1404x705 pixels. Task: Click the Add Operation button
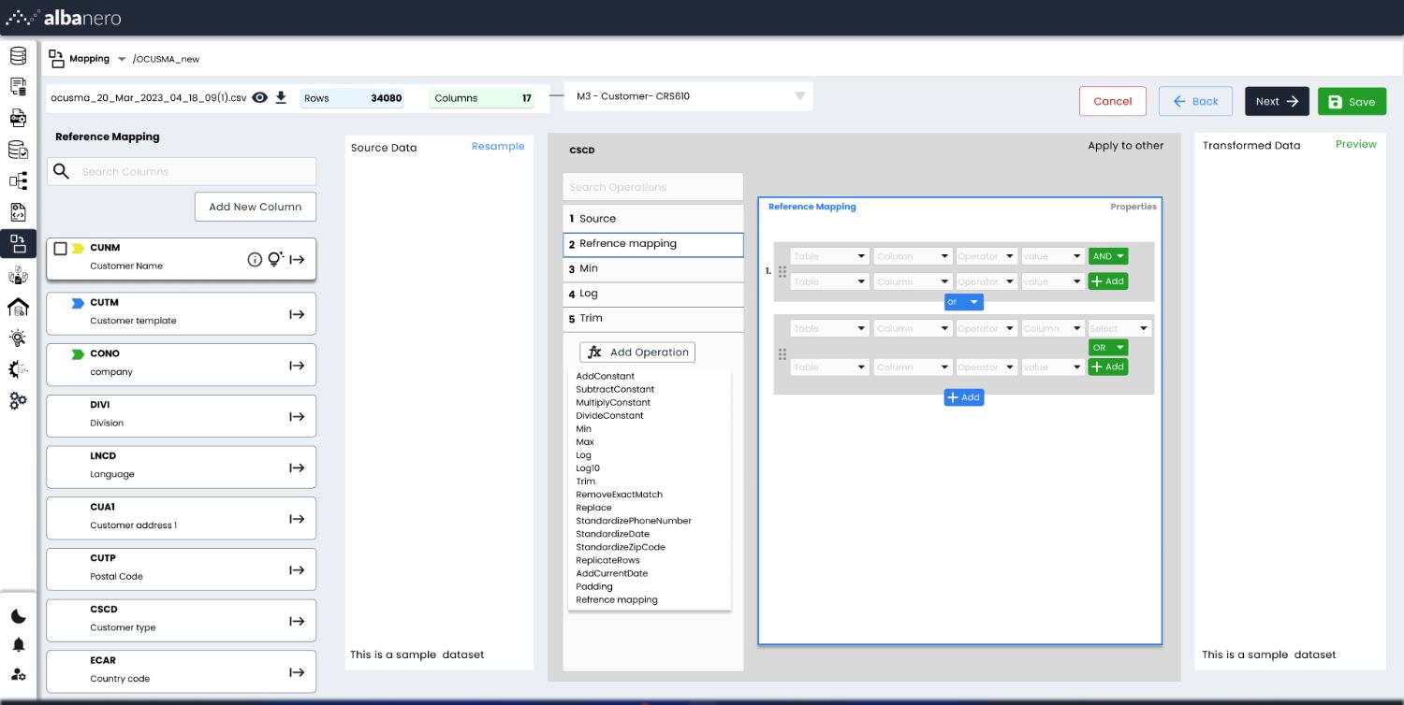click(637, 352)
